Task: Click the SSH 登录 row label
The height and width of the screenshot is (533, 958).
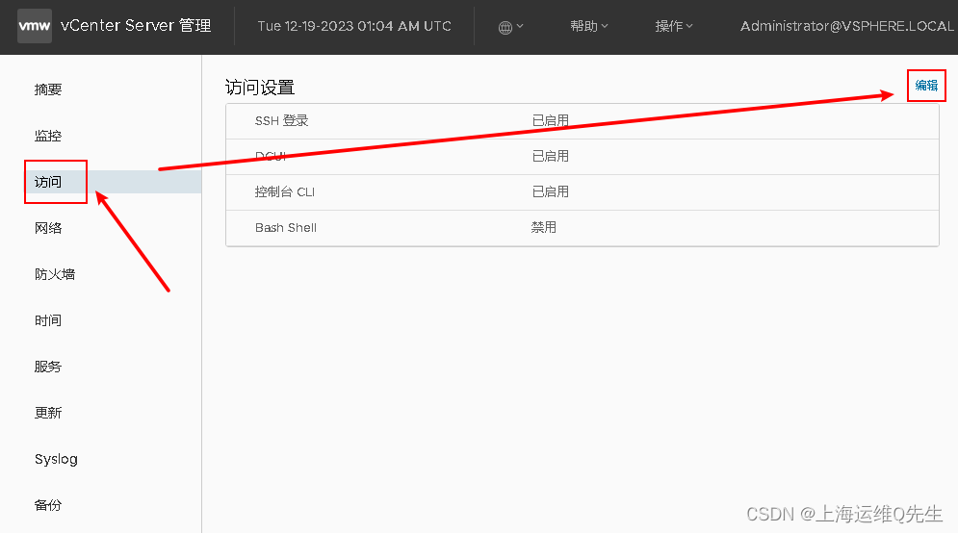Action: (x=282, y=121)
